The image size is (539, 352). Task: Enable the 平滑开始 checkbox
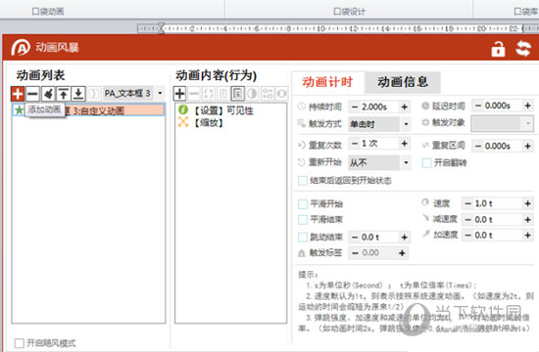pyautogui.click(x=303, y=204)
